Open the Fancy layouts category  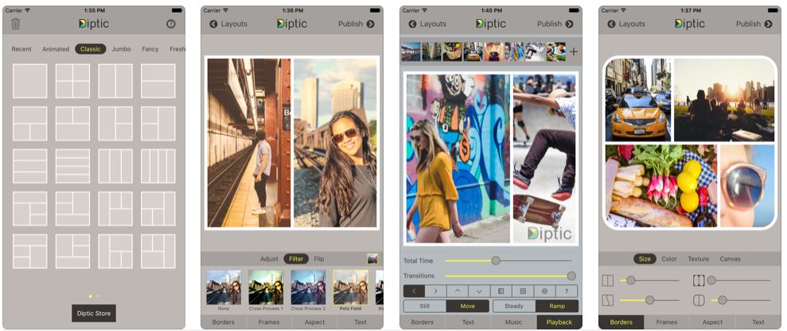(x=150, y=49)
